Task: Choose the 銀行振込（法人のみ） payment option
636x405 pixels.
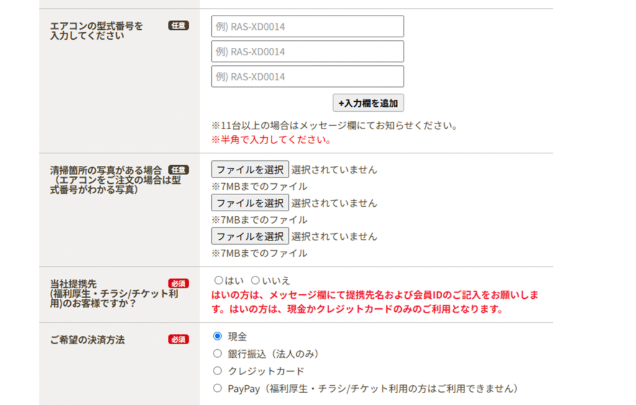Action: tap(217, 353)
